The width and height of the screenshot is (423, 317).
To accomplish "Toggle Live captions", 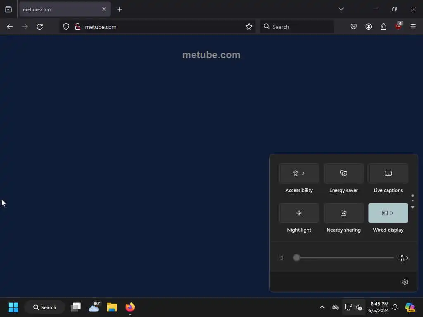I will pos(388,173).
